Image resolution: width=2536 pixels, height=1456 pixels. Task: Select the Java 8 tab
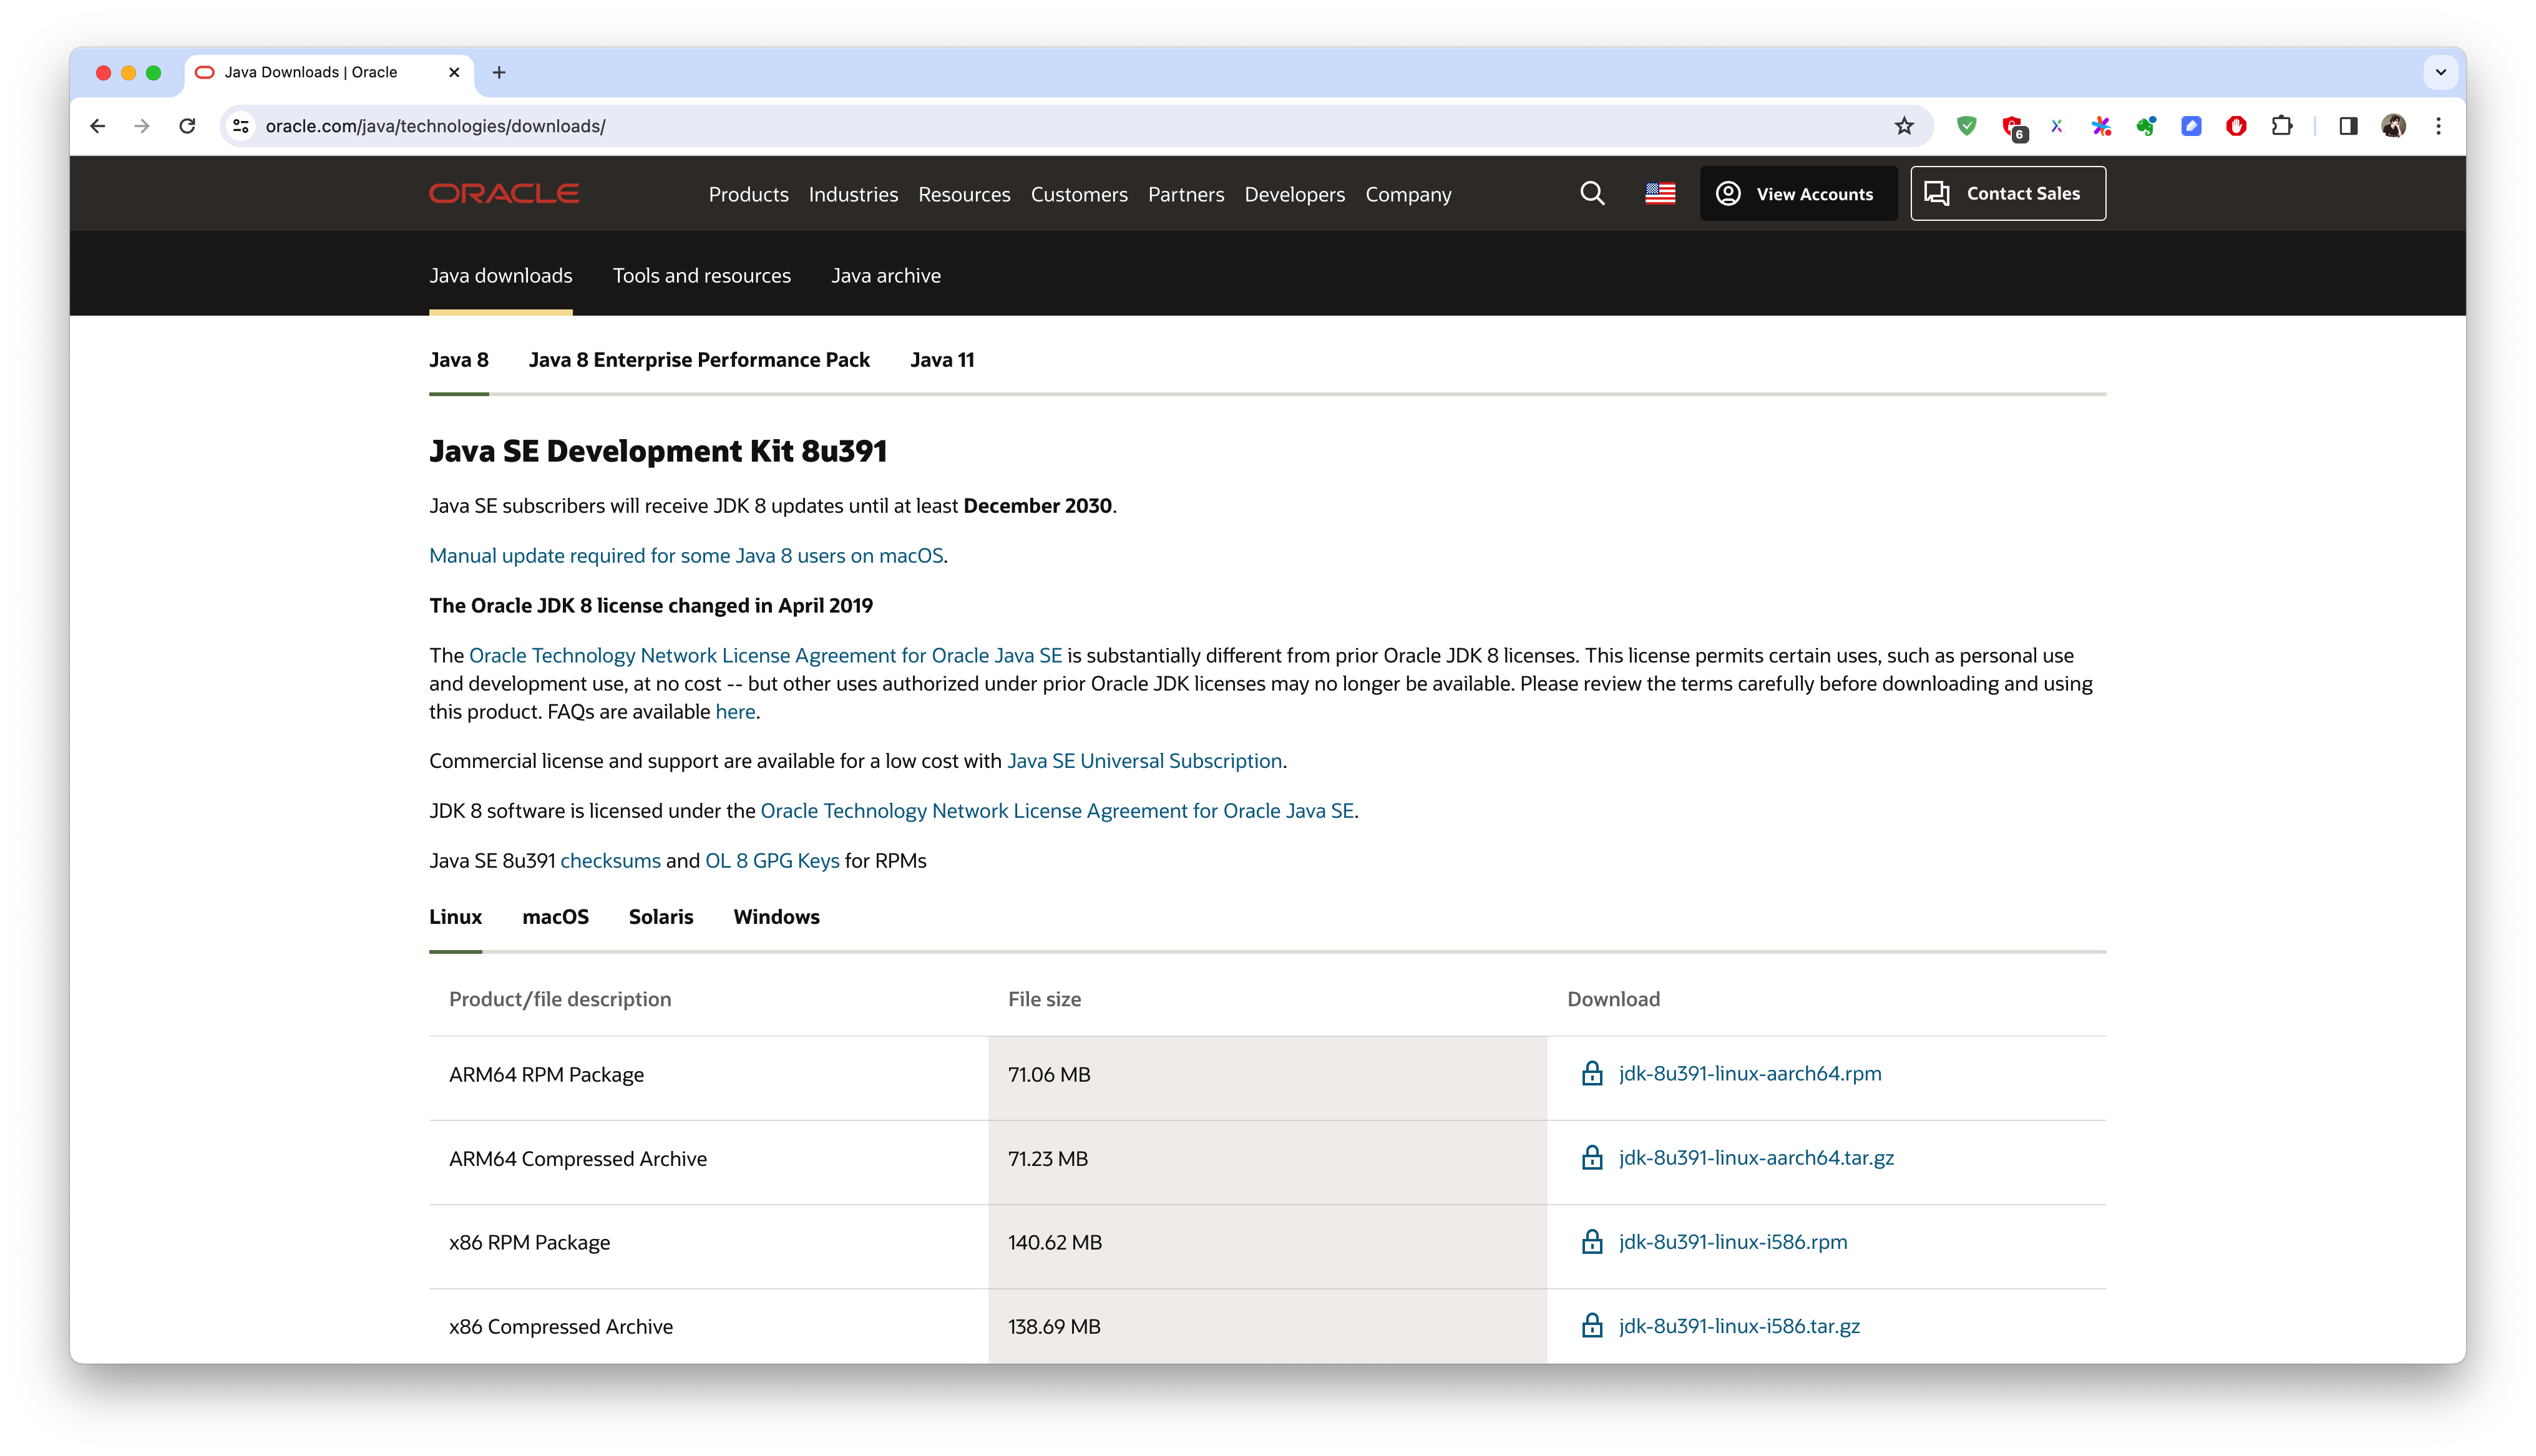click(458, 359)
